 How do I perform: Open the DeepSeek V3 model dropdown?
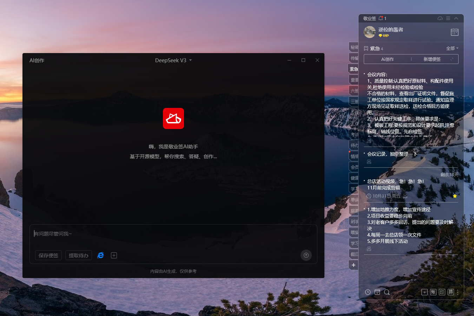tap(173, 60)
